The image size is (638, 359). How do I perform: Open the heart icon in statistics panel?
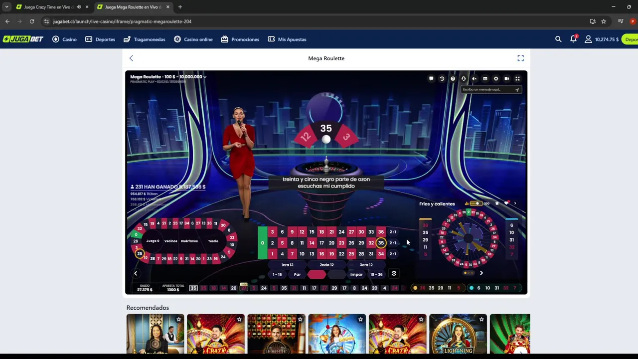(x=506, y=203)
